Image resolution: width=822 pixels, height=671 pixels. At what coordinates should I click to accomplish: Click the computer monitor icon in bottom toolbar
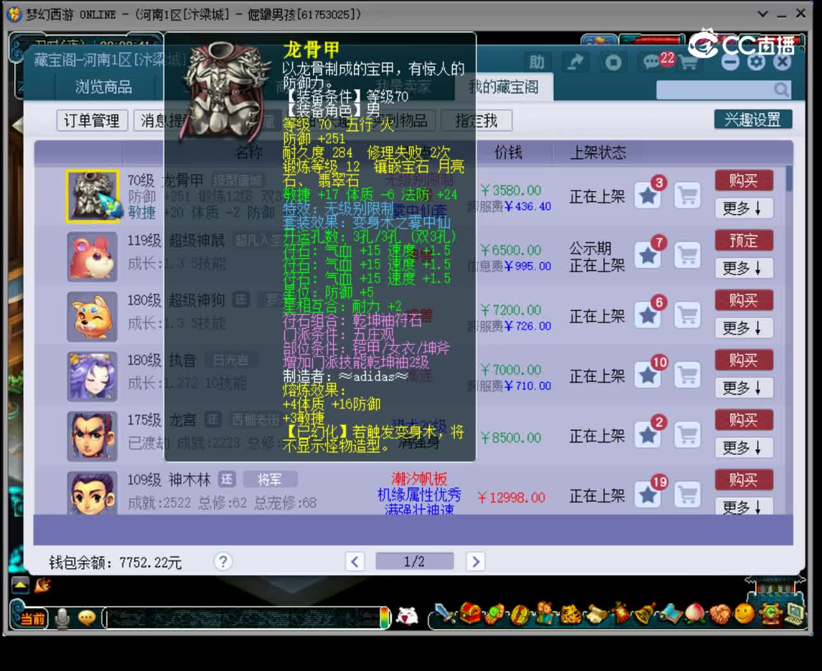[x=794, y=614]
